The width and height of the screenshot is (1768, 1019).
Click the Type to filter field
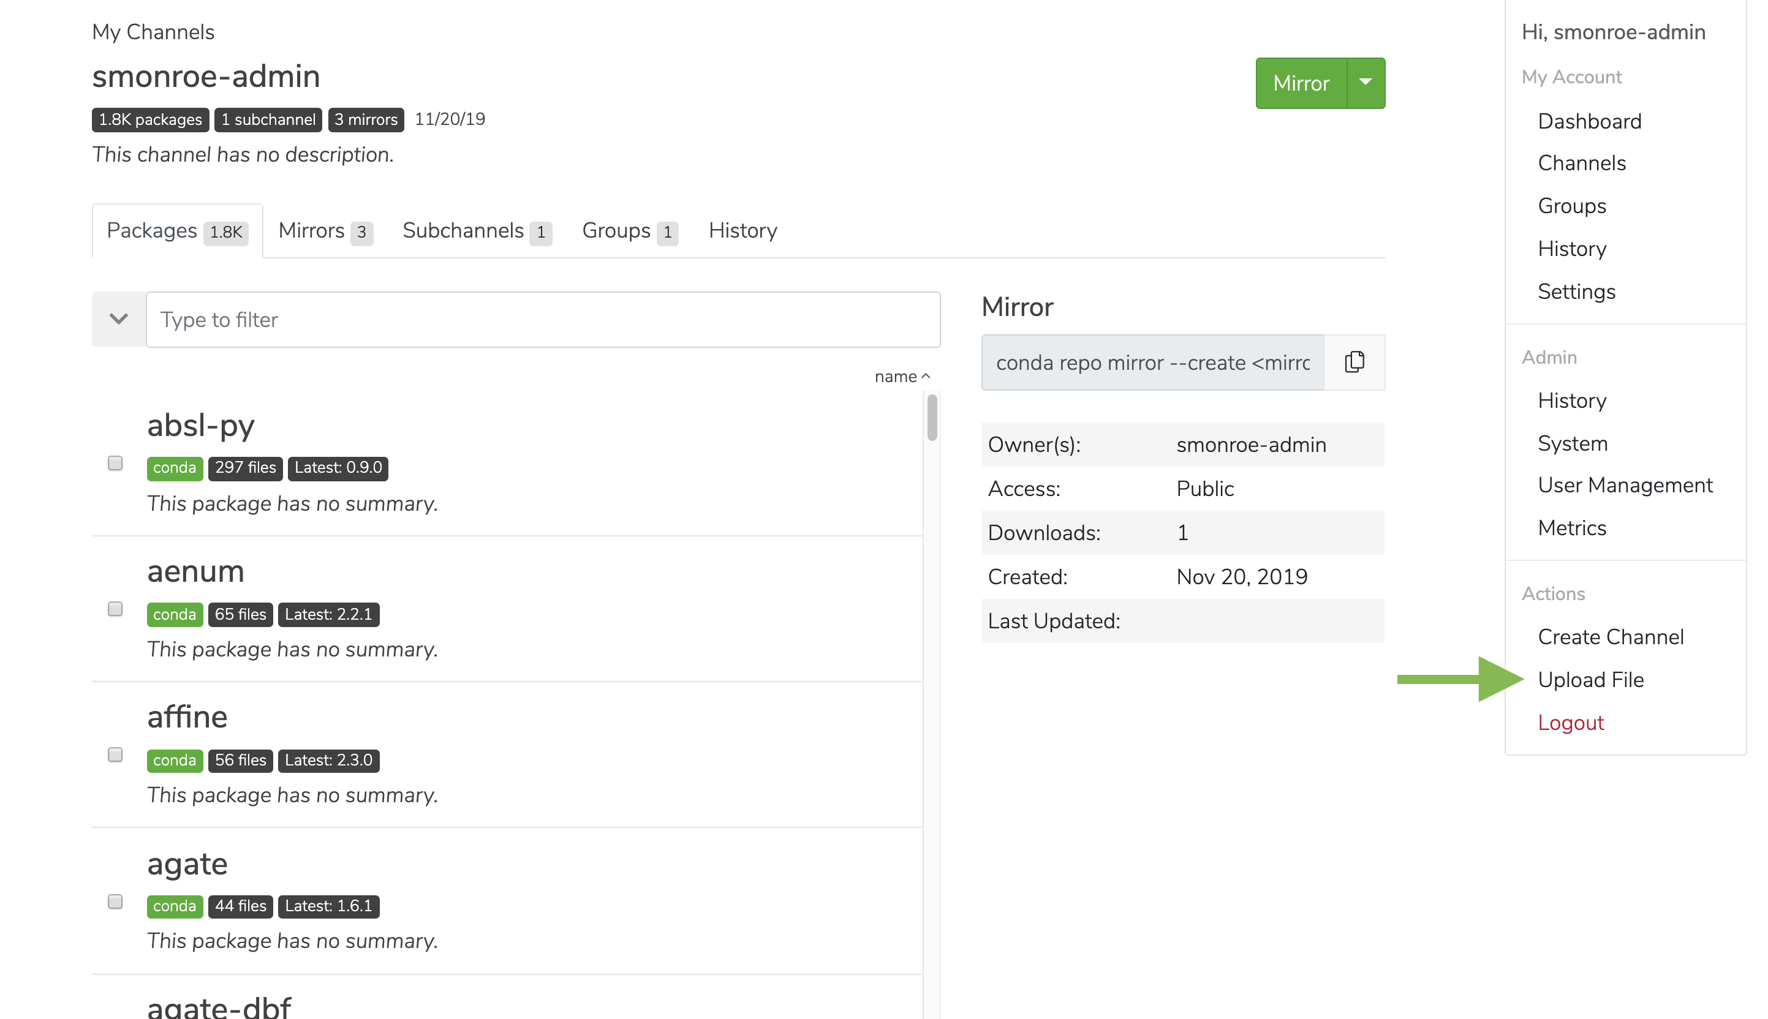pyautogui.click(x=543, y=319)
